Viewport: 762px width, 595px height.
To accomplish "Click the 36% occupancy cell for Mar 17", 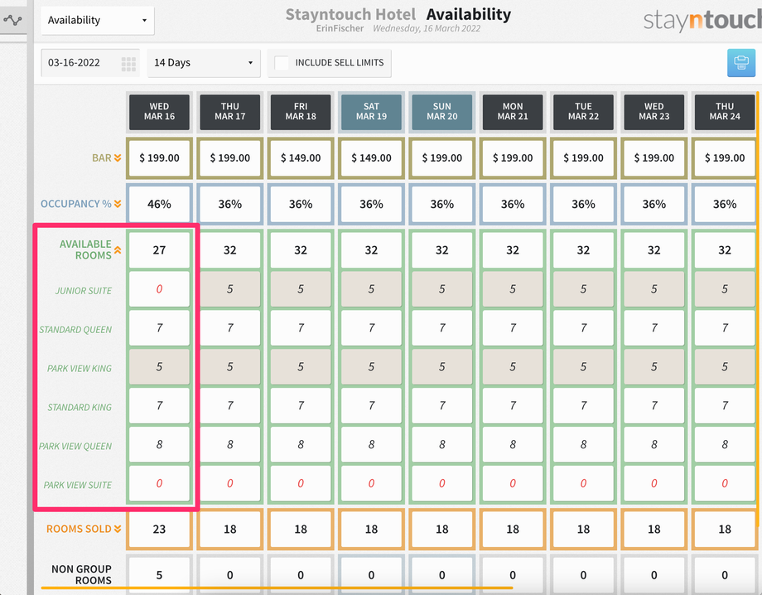I will click(230, 204).
